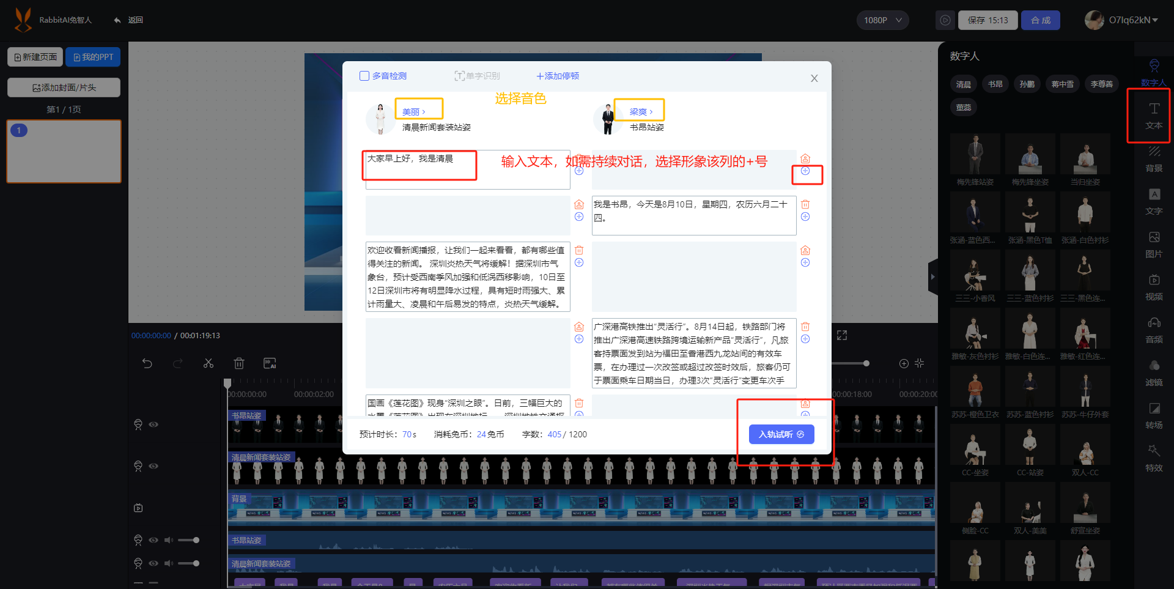Screen dimensions: 1174x589
Task: Filter avatars by 清晨 tag
Action: (x=964, y=84)
